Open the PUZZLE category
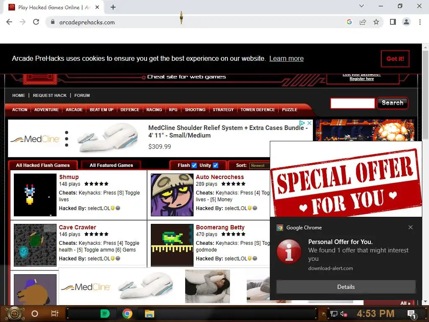The width and height of the screenshot is (429, 322). pos(289,110)
